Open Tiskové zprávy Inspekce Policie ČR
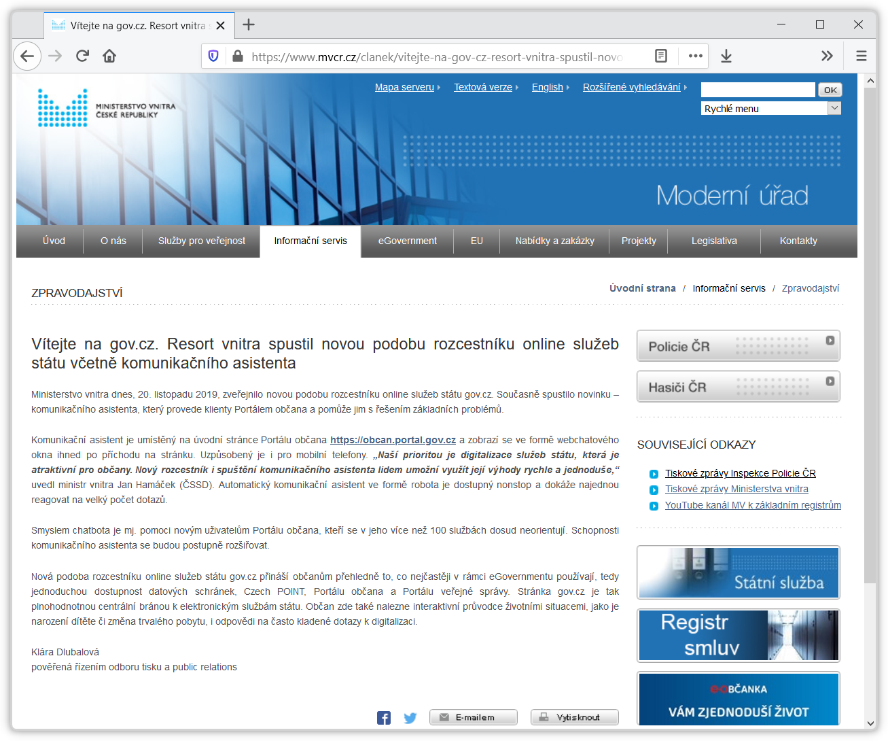 tap(741, 473)
